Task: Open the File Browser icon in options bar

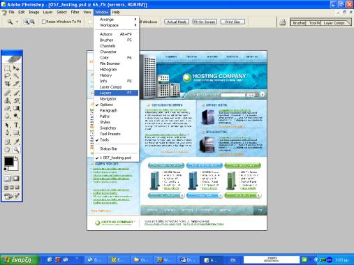Action: (x=283, y=22)
